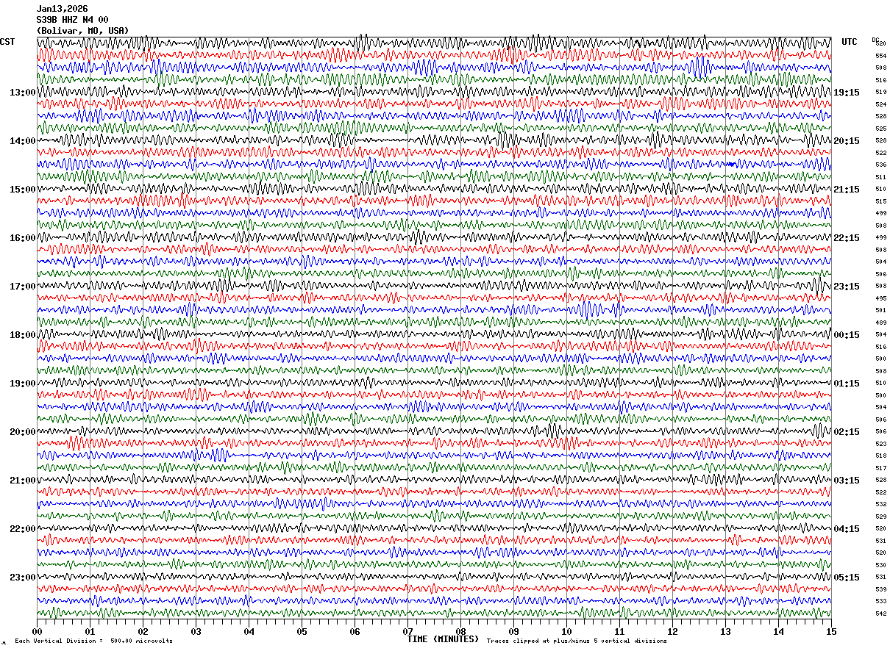Click the TIME (MINUTES) axis title
Screen dimensions: 890x651
pos(443,639)
